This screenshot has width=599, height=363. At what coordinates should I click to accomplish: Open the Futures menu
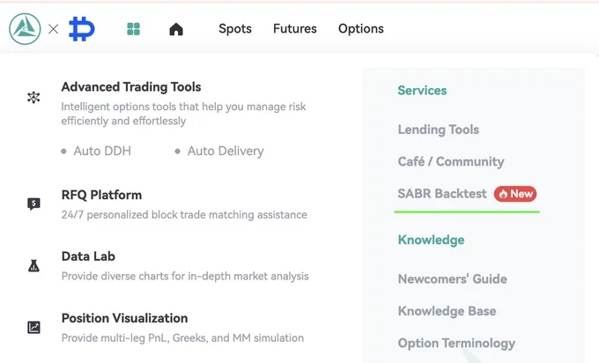[294, 29]
